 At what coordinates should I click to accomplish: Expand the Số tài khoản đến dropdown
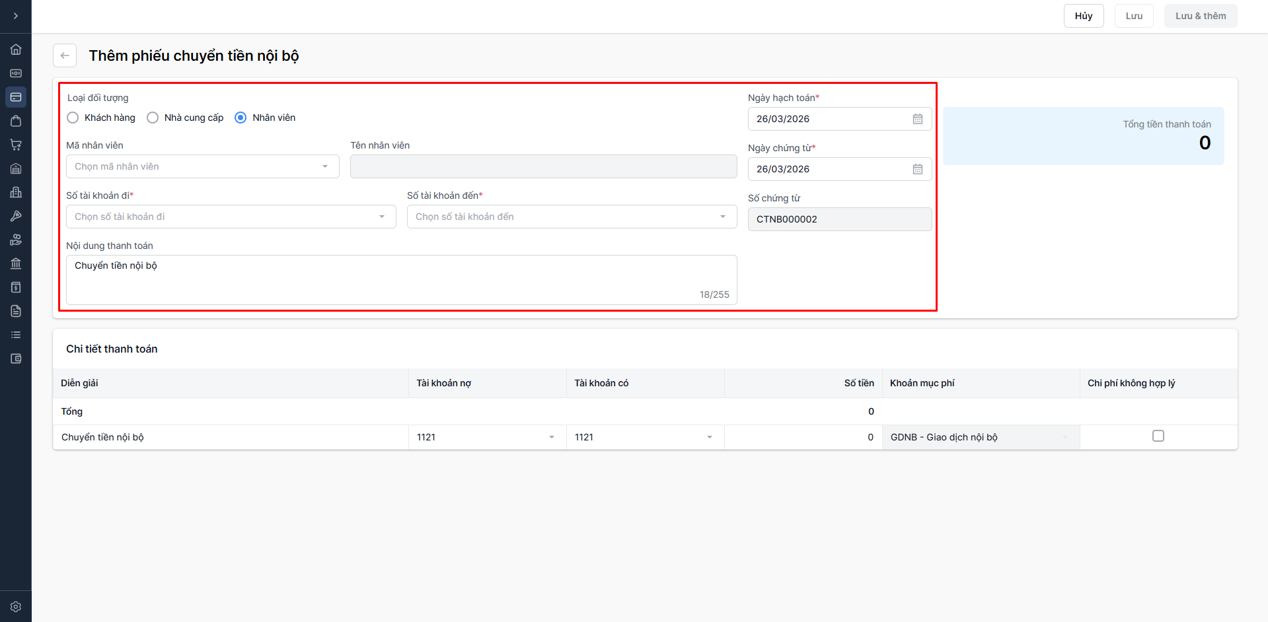[572, 217]
